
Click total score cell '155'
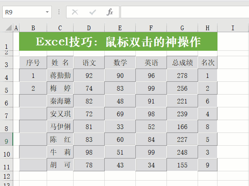(x=182, y=165)
